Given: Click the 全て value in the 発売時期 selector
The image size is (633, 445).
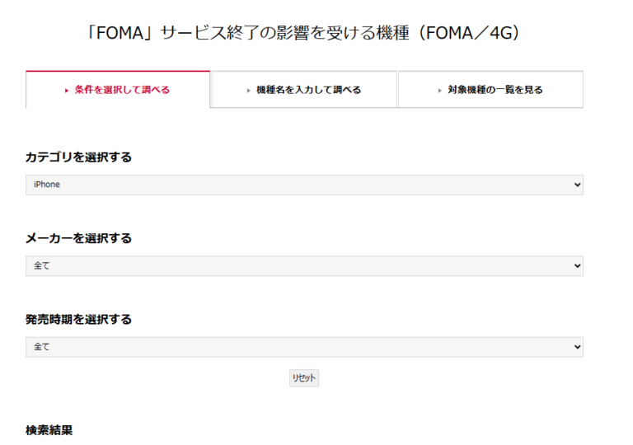Looking at the screenshot, I should pyautogui.click(x=42, y=347).
